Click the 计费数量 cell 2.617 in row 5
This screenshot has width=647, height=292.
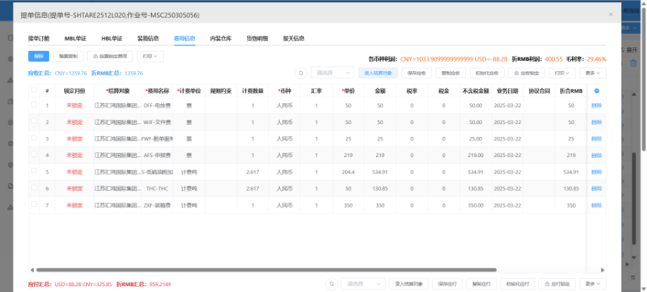pos(252,171)
